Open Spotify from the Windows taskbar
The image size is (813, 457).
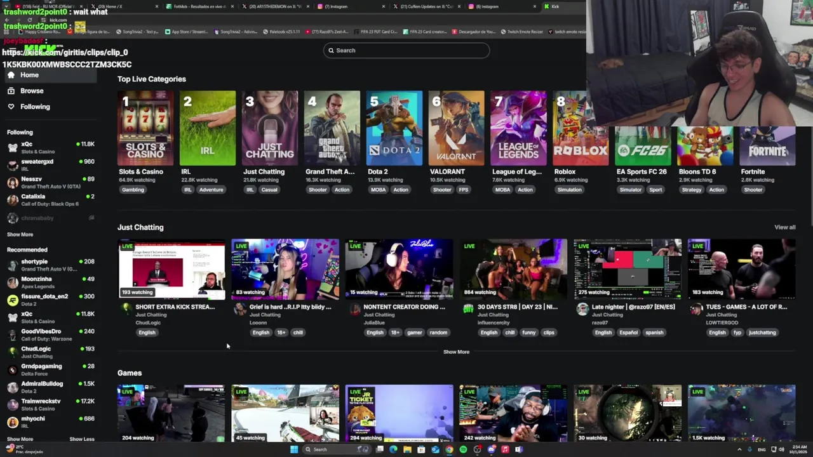tap(464, 449)
